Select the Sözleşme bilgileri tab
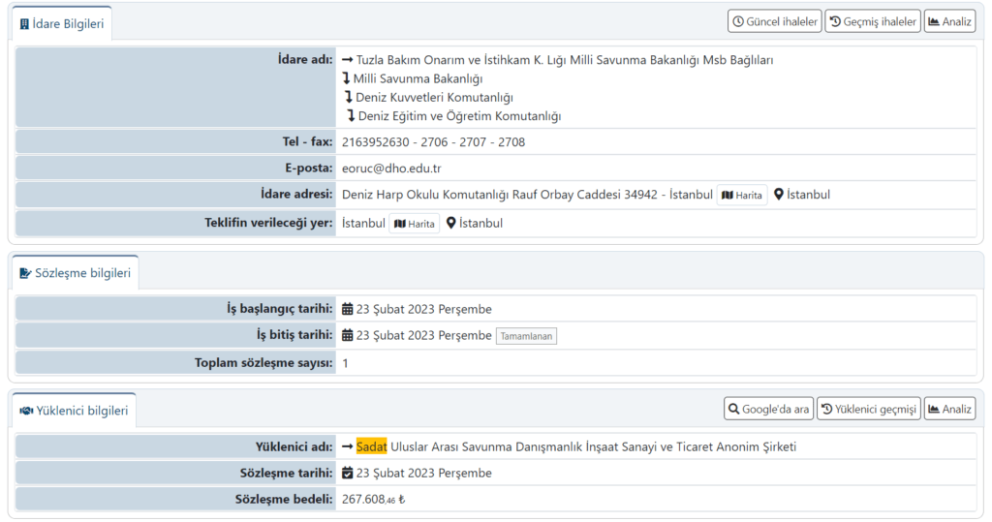Screen dimensions: 992x522 click(75, 273)
